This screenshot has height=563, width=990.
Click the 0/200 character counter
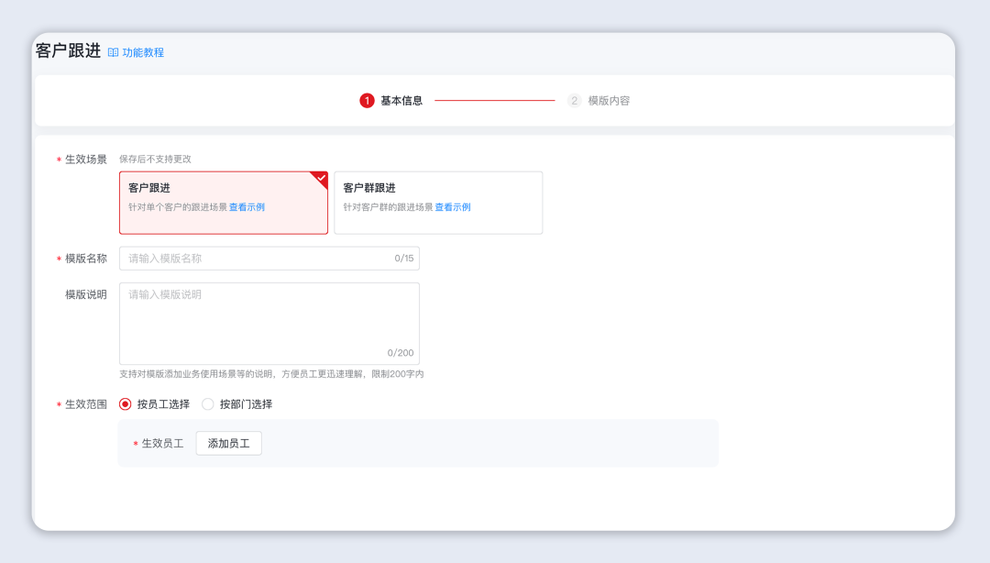tap(401, 352)
